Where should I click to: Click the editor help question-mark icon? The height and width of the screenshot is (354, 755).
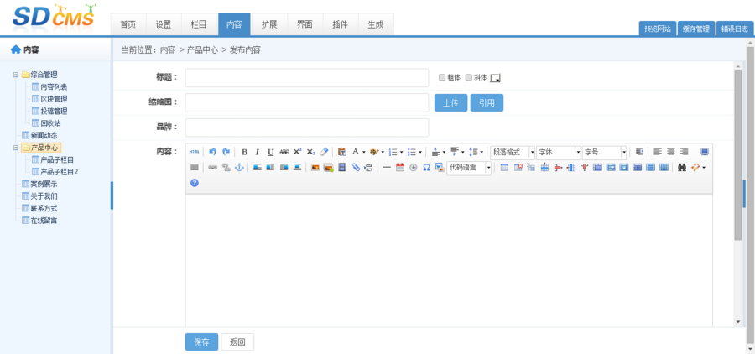[195, 183]
